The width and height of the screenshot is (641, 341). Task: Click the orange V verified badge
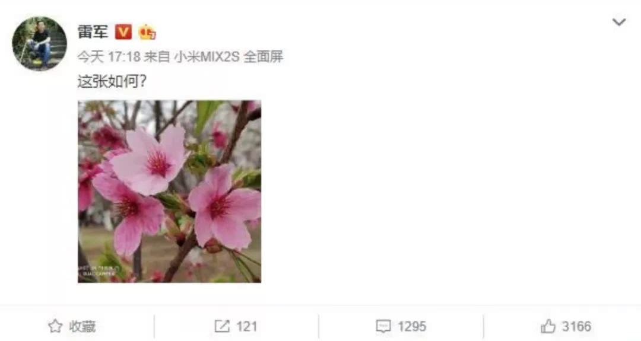pos(123,32)
